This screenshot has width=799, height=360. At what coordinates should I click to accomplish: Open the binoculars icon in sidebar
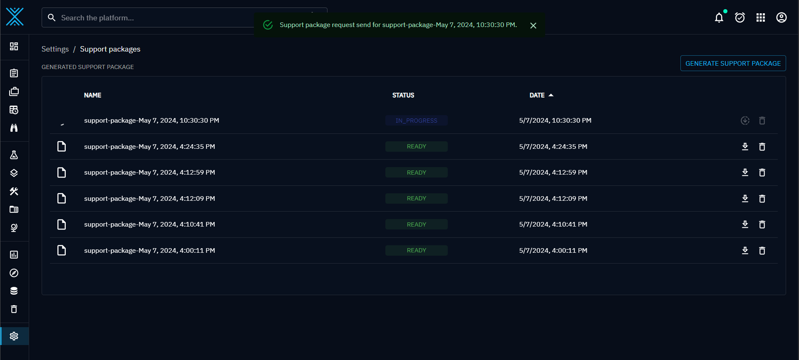coord(14,128)
